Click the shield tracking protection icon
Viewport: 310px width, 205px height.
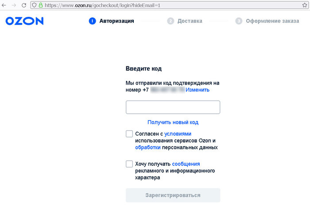(x=34, y=5)
